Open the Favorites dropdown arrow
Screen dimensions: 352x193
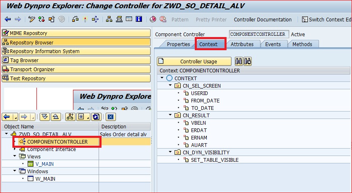tap(88, 117)
